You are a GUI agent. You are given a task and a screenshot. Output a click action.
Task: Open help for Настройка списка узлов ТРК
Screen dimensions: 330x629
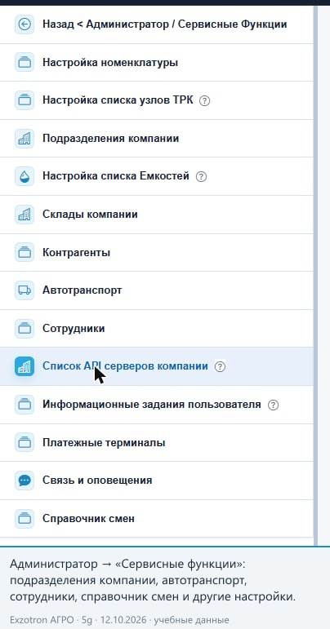click(x=205, y=100)
